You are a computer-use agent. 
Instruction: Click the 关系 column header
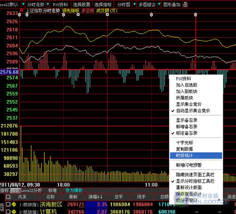[x=22, y=197]
